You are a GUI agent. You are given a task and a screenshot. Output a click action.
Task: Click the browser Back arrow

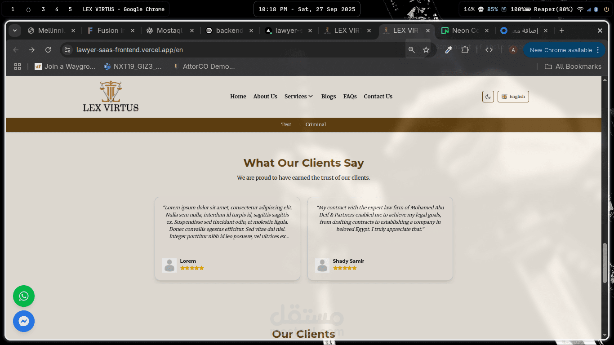pyautogui.click(x=16, y=50)
